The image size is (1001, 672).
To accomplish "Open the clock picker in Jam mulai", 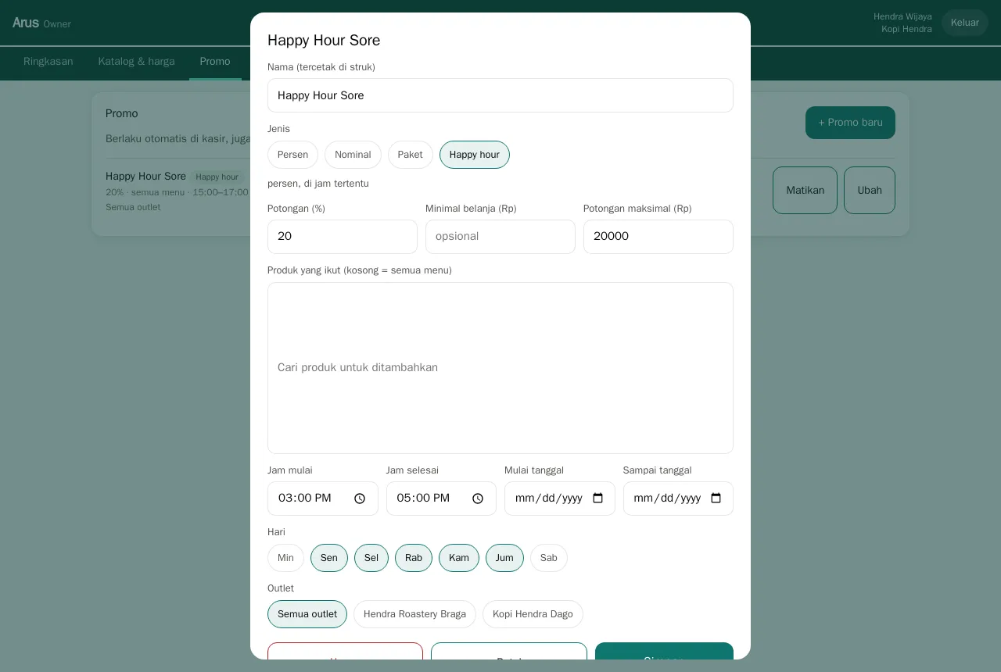I will [360, 499].
